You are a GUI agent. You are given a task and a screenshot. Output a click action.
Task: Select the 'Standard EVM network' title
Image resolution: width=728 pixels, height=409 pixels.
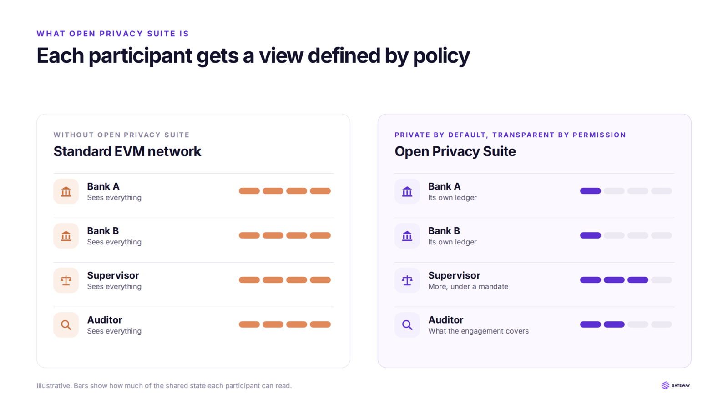(x=127, y=151)
